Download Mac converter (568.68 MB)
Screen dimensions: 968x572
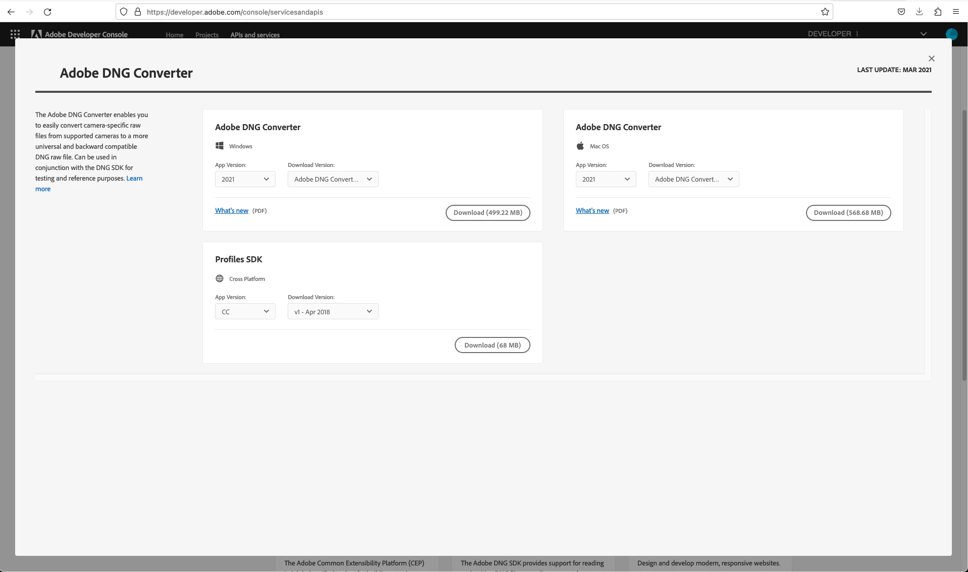848,213
